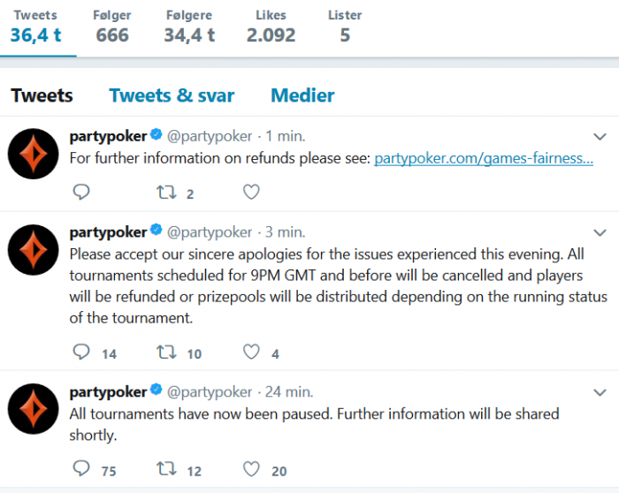Click the verified badge on the 24 min. tweet

[157, 390]
